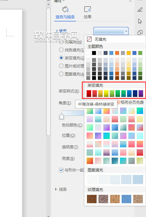Select the Solid Fill radio button
Screen dimensions: 146x217
pos(61,50)
